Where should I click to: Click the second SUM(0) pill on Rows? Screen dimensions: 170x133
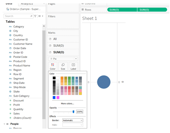coord(152,10)
